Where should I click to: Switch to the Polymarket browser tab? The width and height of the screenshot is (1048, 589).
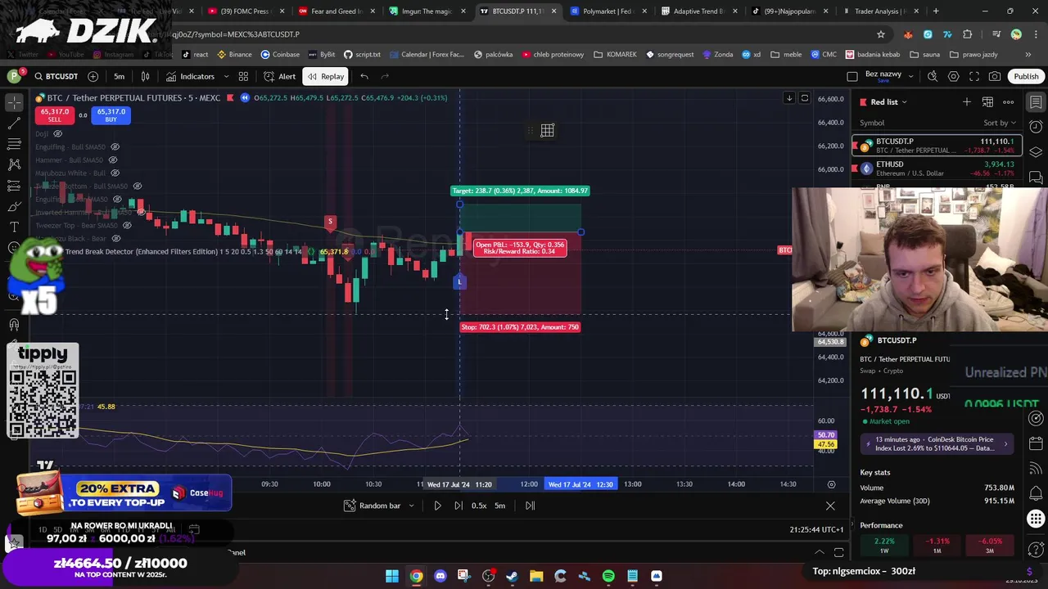coord(605,11)
